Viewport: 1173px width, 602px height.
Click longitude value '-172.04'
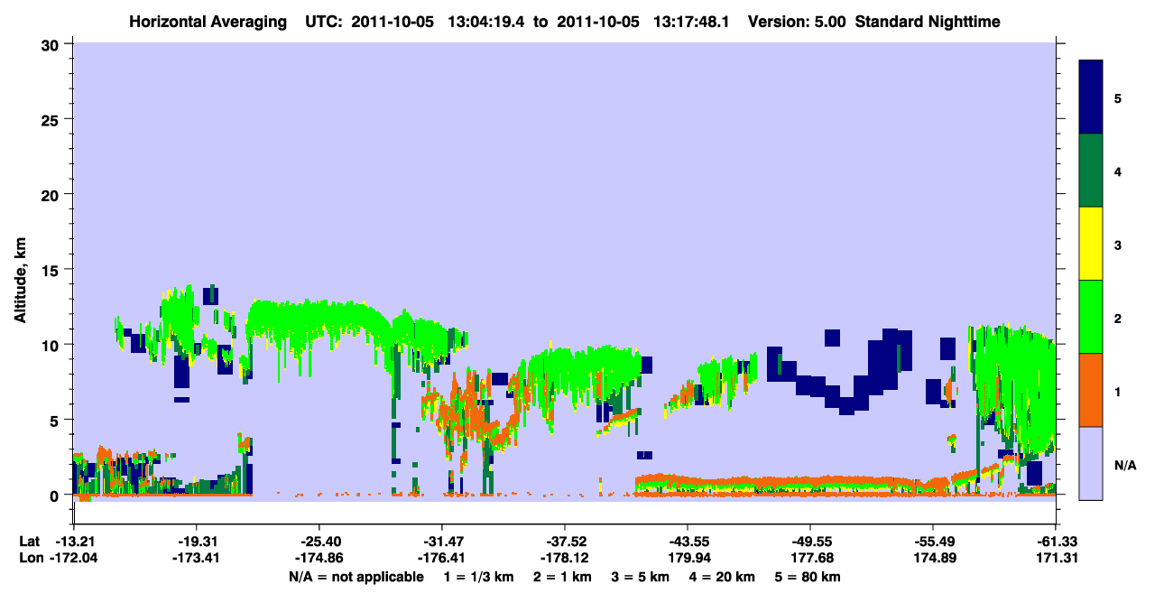pyautogui.click(x=74, y=559)
